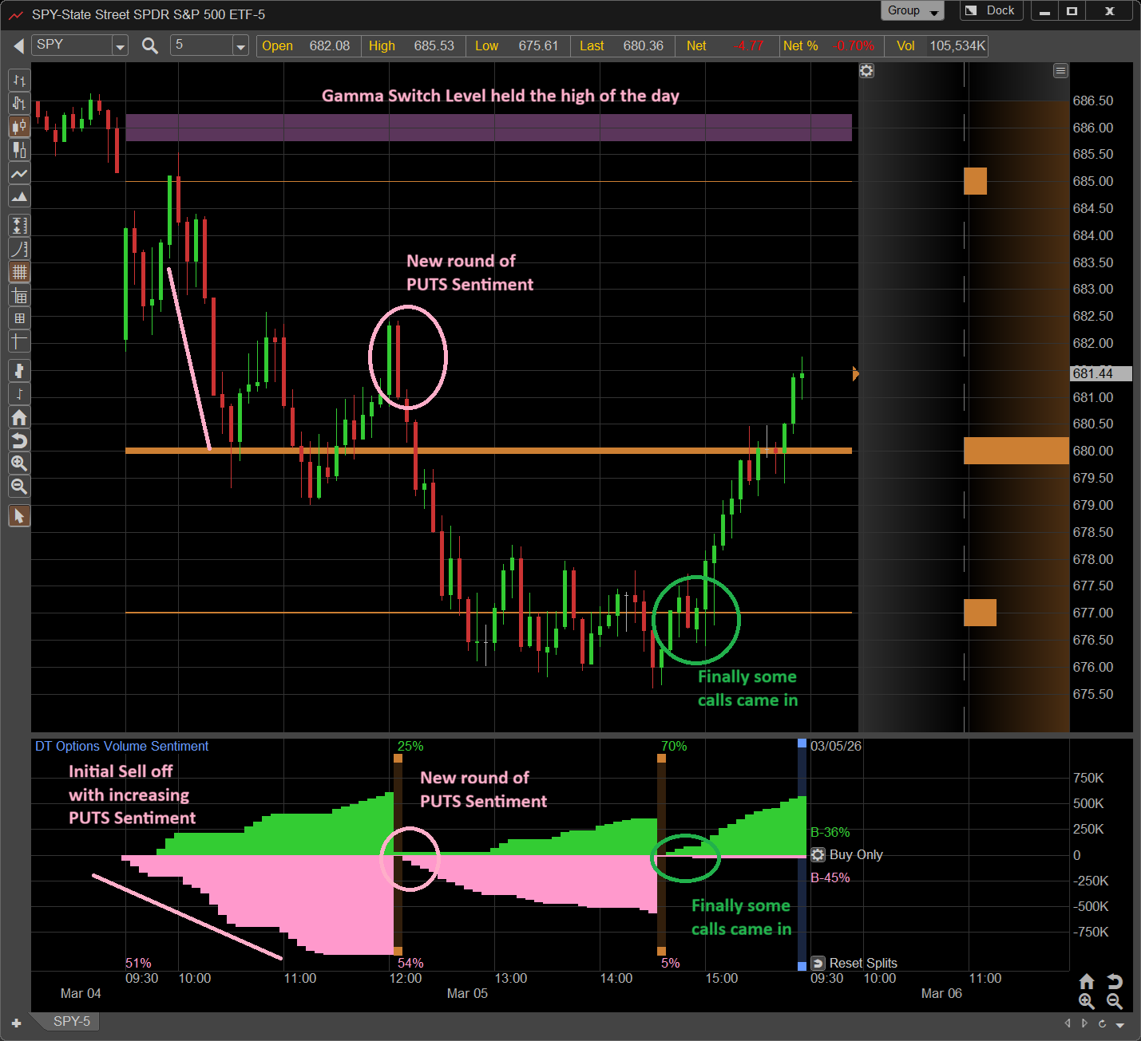The image size is (1141, 1041).
Task: Click the purple Gamma Switch Level band
Action: tap(488, 128)
